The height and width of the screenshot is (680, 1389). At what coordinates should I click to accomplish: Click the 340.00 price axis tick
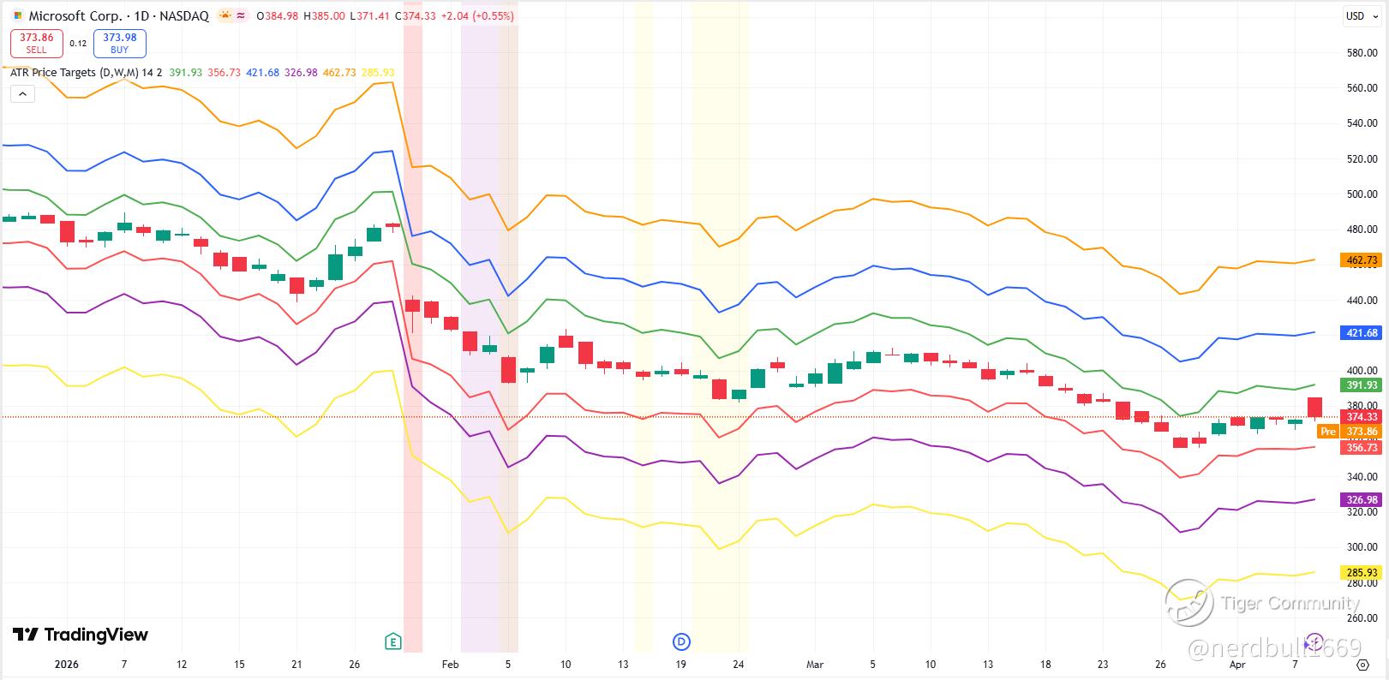[1362, 477]
